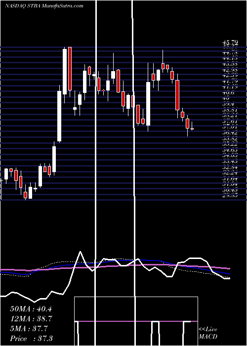Select the 12MA : 38.7 label

click(x=31, y=319)
